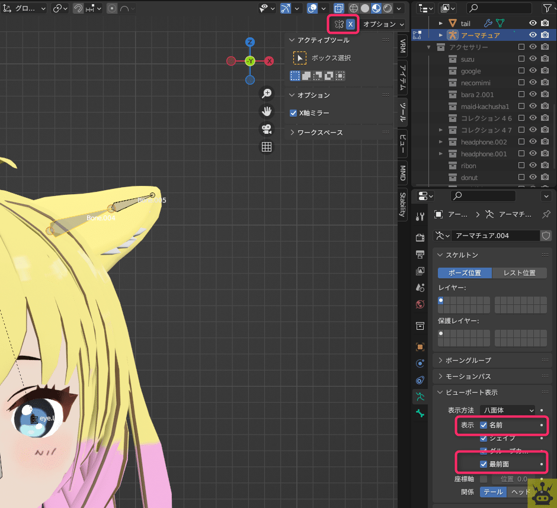
Task: Select the テール relation button
Action: click(493, 492)
